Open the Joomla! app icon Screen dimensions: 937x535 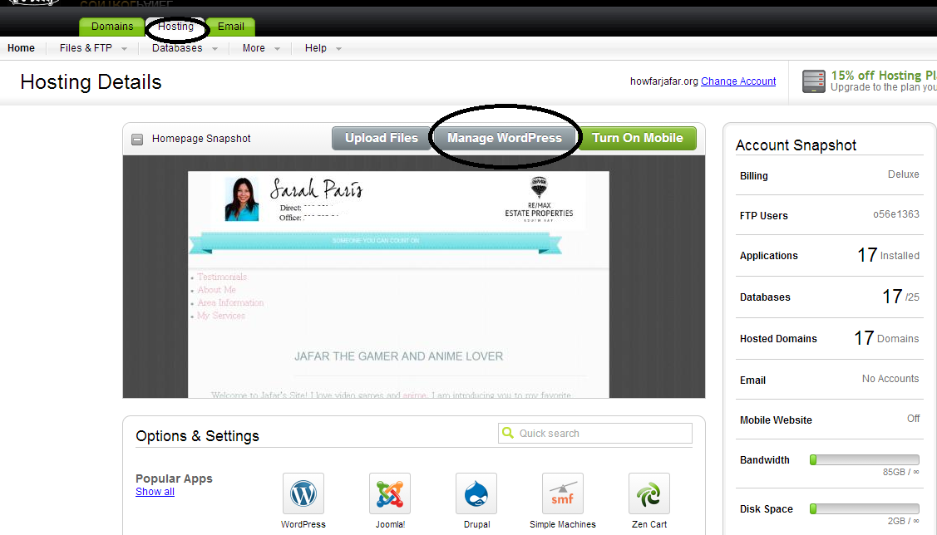[390, 493]
